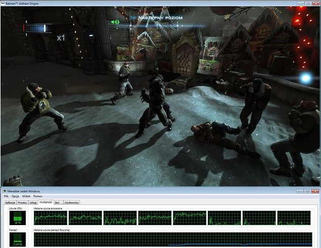This screenshot has height=248, width=321.
Task: Click the physical memory usage history graph
Action: (173, 239)
